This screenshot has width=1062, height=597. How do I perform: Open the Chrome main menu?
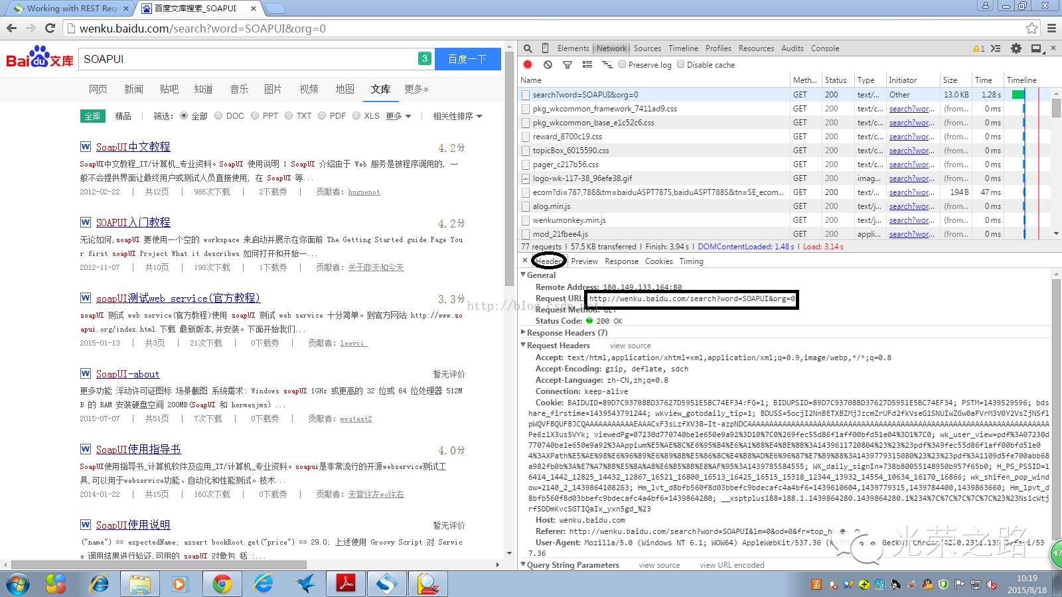(x=1051, y=28)
